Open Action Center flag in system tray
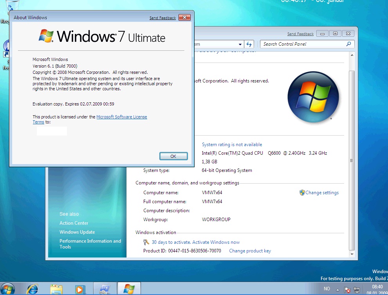Screen dimensions: 388x295 [x=347, y=290]
